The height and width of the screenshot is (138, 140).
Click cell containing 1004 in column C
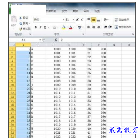(x=53, y=65)
